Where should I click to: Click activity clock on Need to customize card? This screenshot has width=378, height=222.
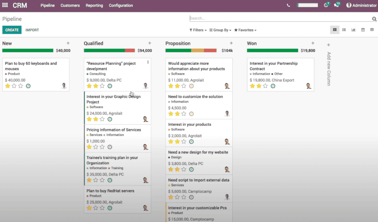192,114
